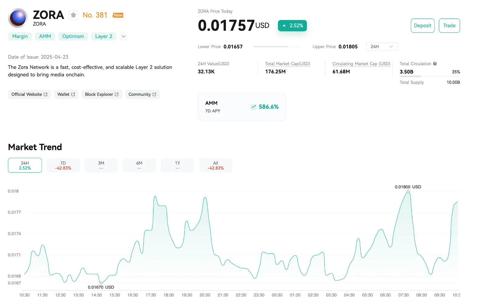
Task: Click the Total Circulation 35% progress bar
Action: click(430, 76)
